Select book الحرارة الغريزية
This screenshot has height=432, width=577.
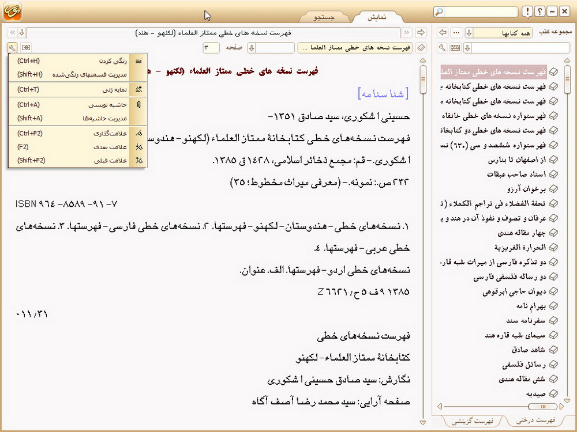click(x=520, y=247)
